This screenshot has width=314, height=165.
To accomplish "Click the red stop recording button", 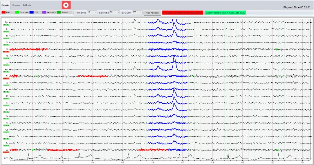I will tap(66, 5).
